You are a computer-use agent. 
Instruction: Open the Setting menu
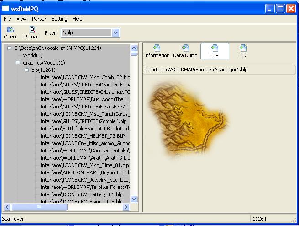click(59, 19)
